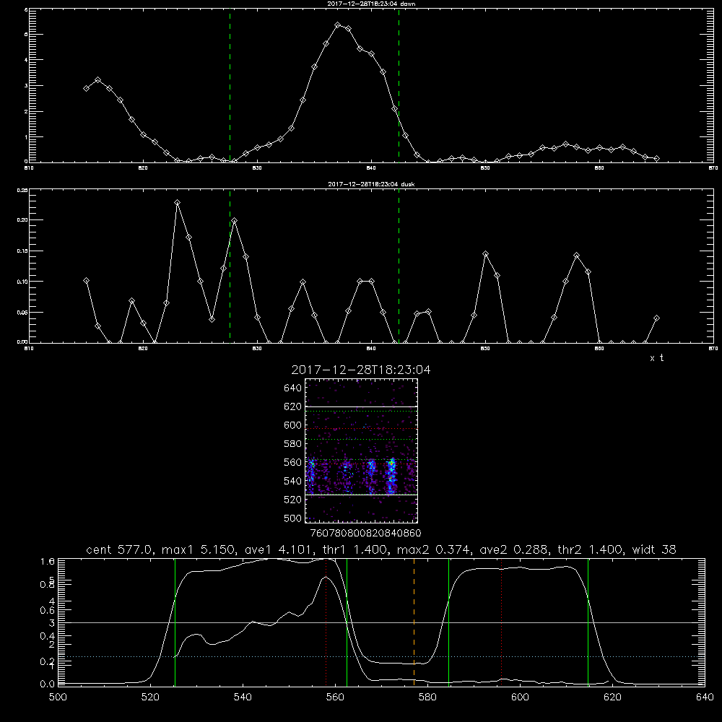Click right green dashed line in dawn plot

[399, 85]
